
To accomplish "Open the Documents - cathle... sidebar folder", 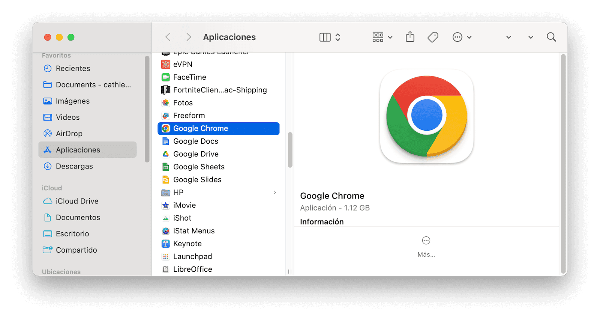I will point(87,84).
